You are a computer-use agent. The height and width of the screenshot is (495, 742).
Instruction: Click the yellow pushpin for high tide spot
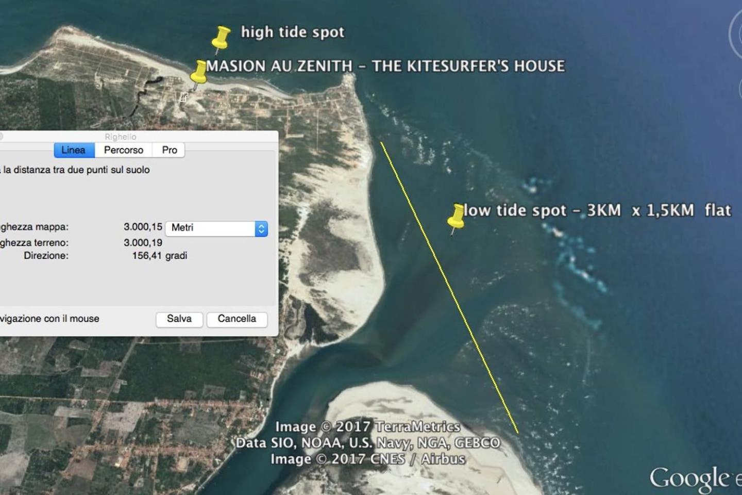(x=221, y=39)
